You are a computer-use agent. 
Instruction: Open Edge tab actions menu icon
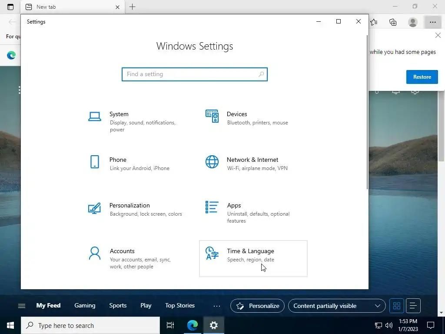click(10, 7)
